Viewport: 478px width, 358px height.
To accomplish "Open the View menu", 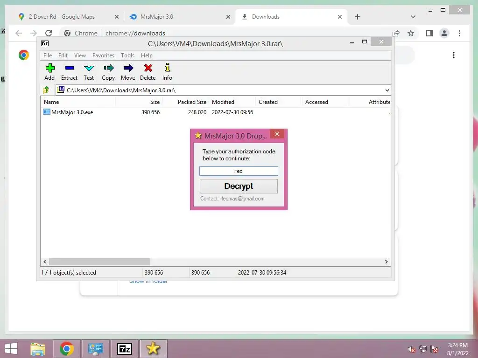I will coord(80,55).
